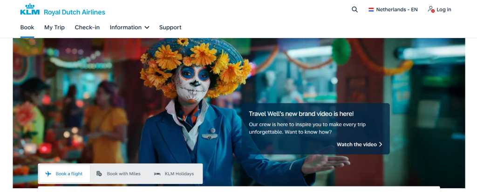Switch to the Book with Miles tab
The image size is (477, 192).
(123, 174)
